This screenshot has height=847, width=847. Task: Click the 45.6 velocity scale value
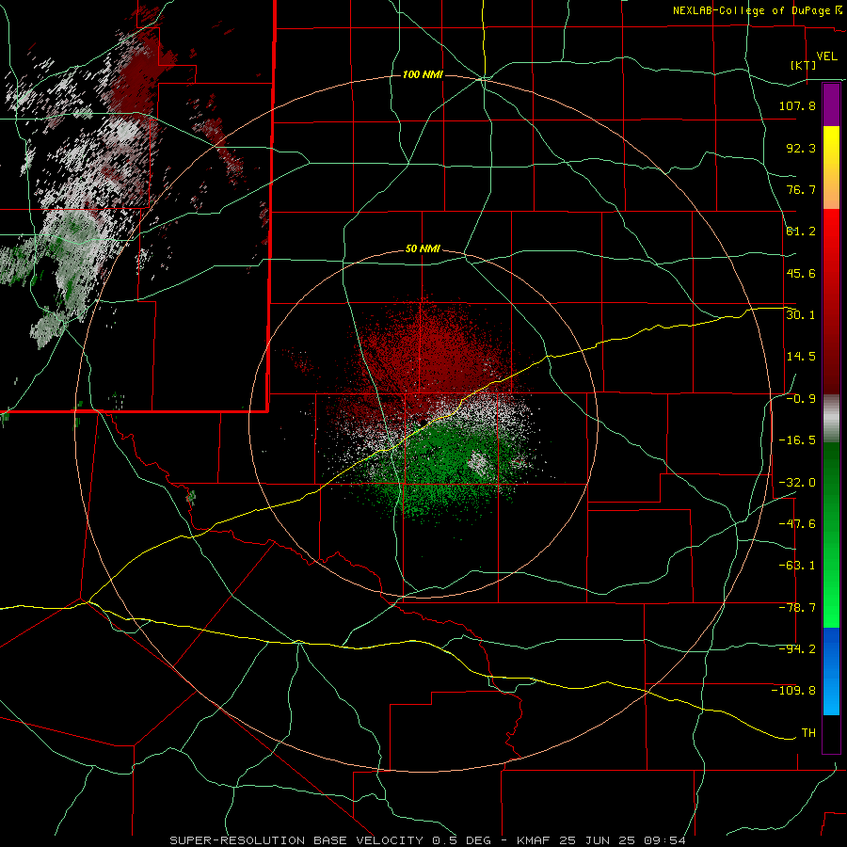[801, 273]
